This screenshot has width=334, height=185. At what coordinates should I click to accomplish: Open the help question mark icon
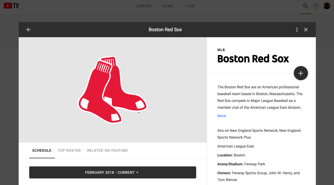click(x=316, y=6)
